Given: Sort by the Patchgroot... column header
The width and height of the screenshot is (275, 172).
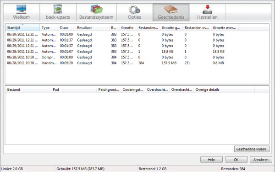Looking at the screenshot, I should (109, 89).
